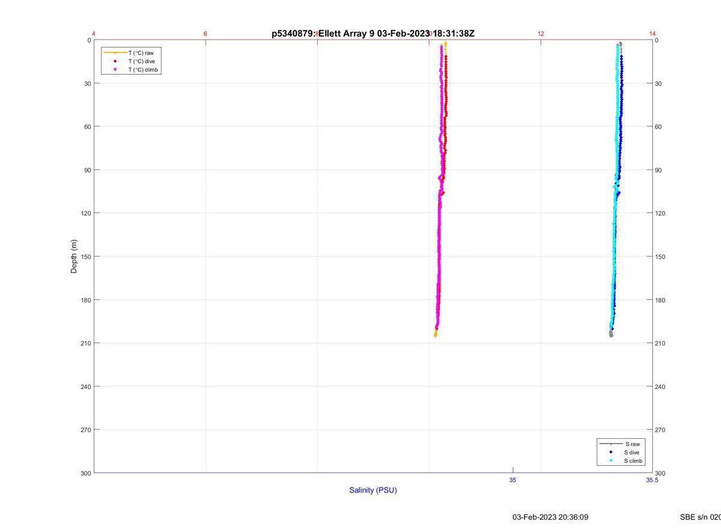
Task: Click the 90 tick on left depth axis
Action: [88, 170]
